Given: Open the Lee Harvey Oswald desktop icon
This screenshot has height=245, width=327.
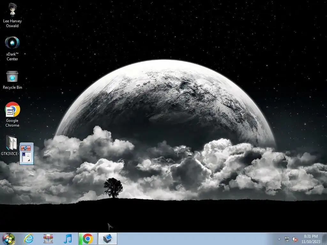Looking at the screenshot, I should 12,15.
